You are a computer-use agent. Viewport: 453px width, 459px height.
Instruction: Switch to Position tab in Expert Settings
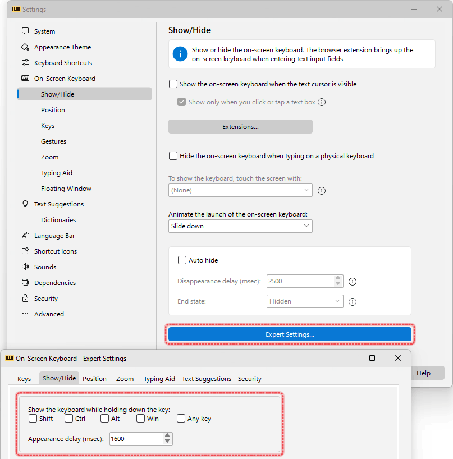(x=94, y=379)
